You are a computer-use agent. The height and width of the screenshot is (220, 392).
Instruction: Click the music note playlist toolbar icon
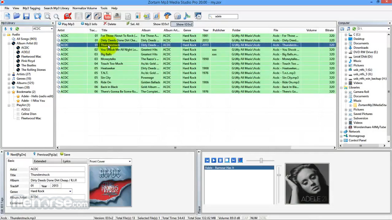(156, 16)
